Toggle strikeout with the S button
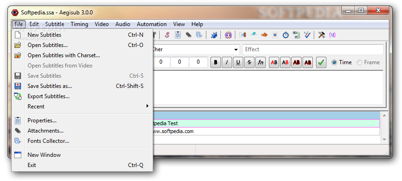 249,62
